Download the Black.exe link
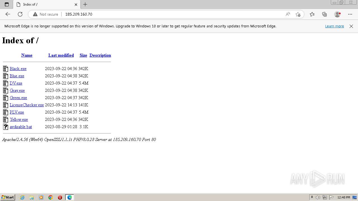This screenshot has height=201, width=358. pyautogui.click(x=18, y=69)
